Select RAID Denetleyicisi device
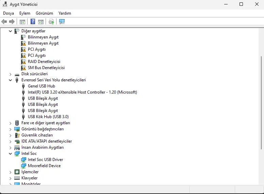This screenshot has width=264, height=194. (44, 62)
